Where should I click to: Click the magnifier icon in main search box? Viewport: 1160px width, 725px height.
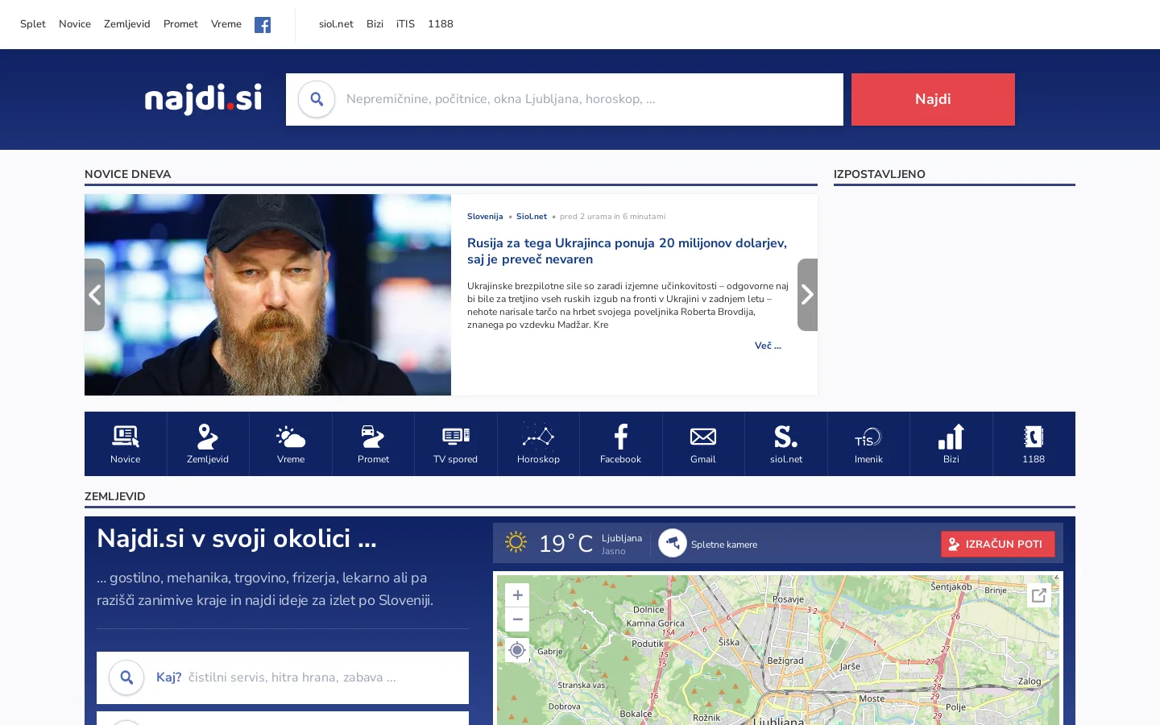(317, 99)
